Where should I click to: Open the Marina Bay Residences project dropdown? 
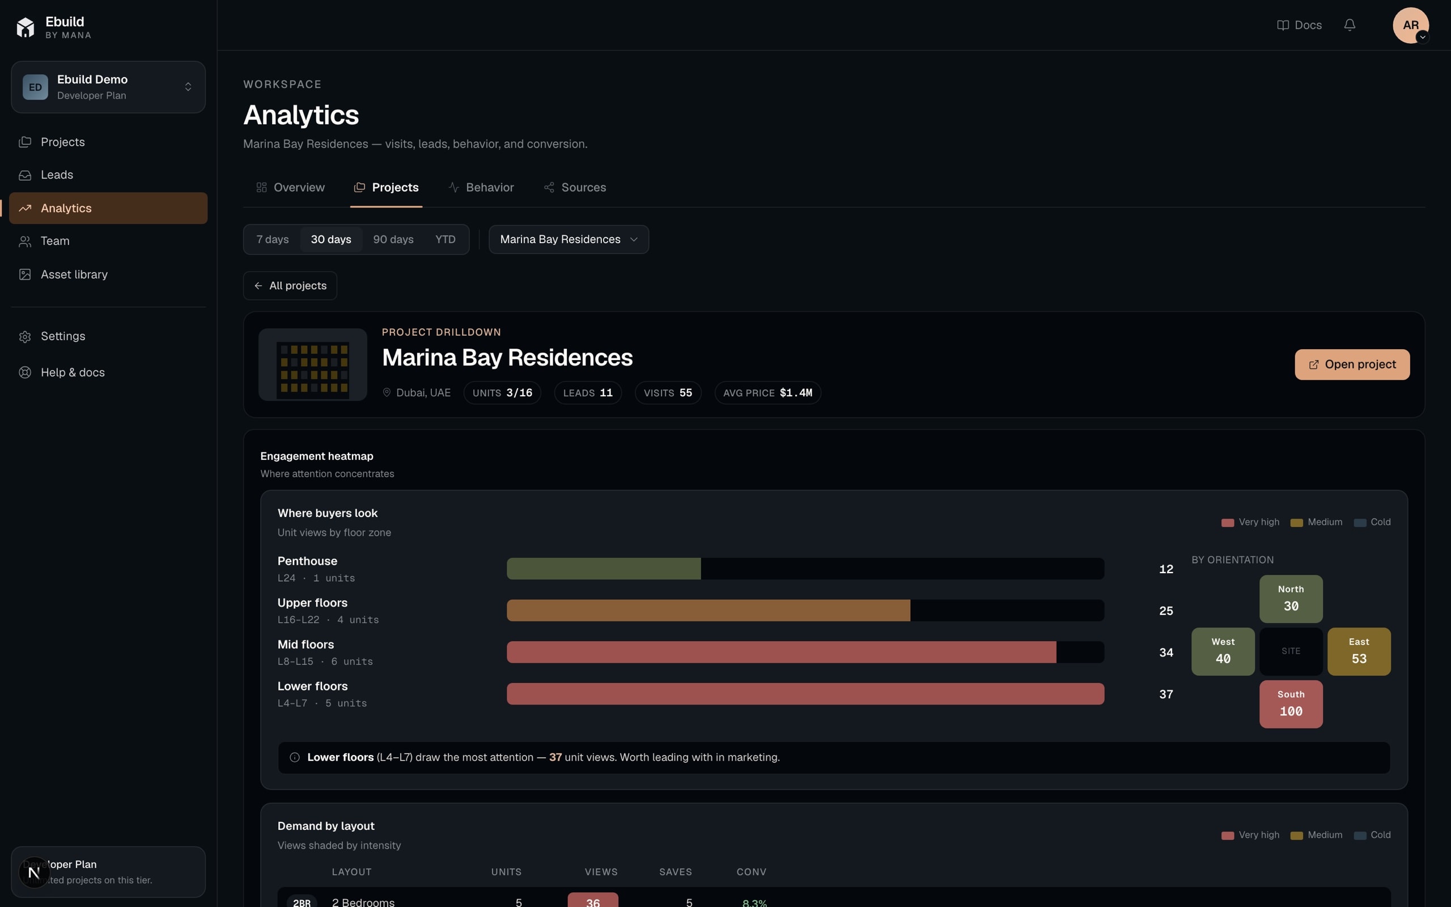568,239
